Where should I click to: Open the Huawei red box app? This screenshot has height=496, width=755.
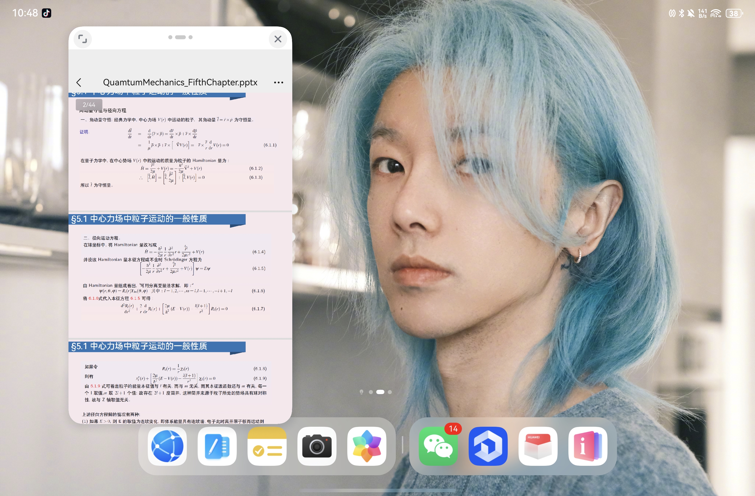coord(538,446)
